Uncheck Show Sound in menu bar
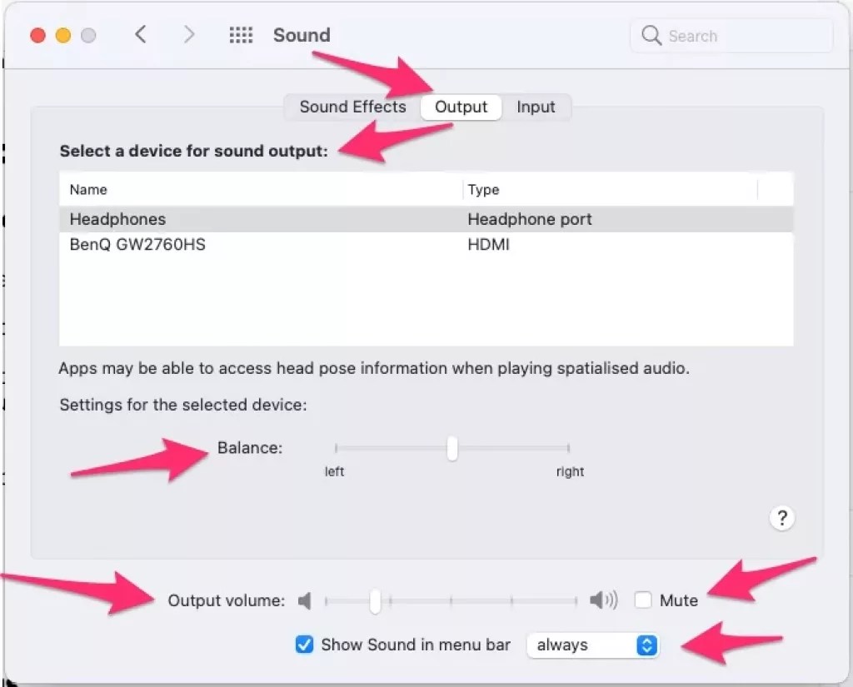The image size is (853, 687). pos(305,645)
